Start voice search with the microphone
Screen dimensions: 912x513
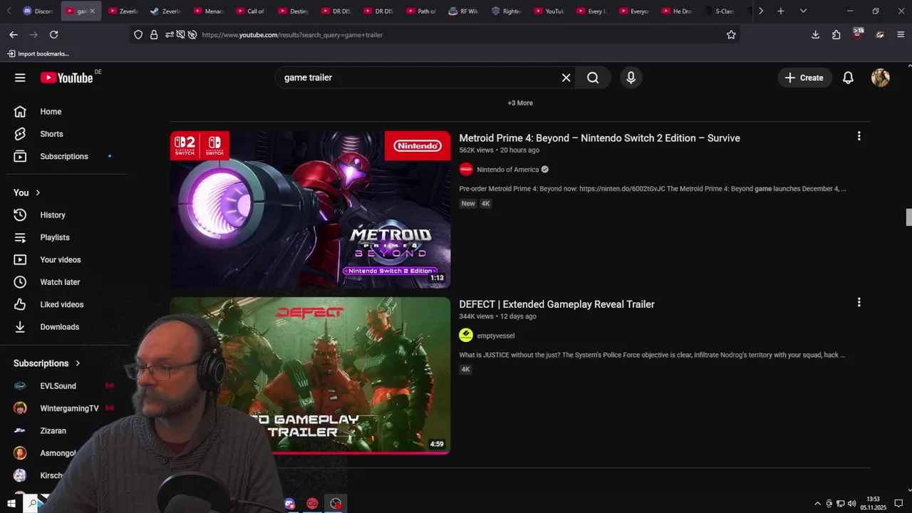tap(631, 78)
